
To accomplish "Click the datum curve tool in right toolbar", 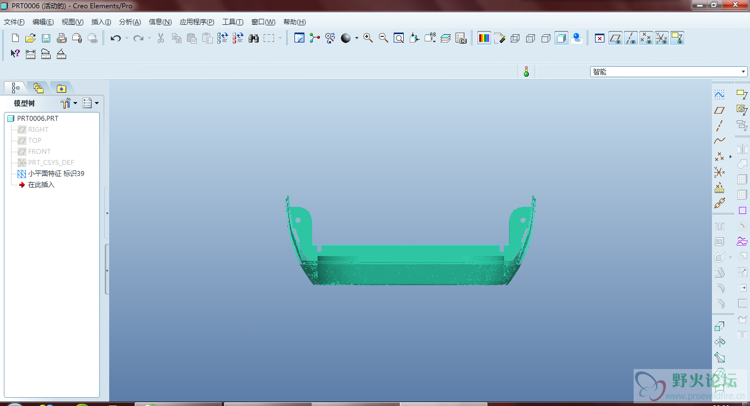I will [719, 141].
